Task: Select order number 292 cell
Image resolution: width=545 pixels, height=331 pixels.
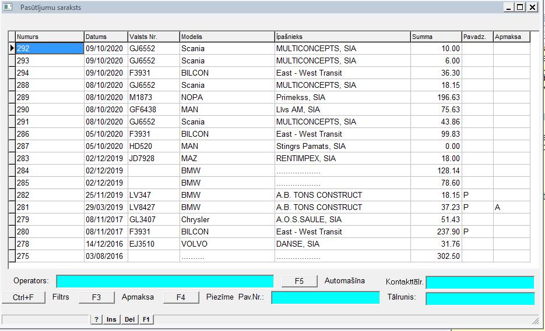Action: (50, 49)
